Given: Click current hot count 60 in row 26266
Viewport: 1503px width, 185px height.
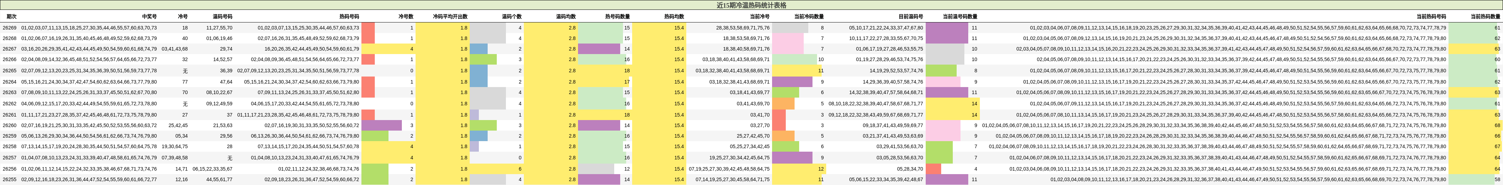Looking at the screenshot, I should tap(1497, 59).
